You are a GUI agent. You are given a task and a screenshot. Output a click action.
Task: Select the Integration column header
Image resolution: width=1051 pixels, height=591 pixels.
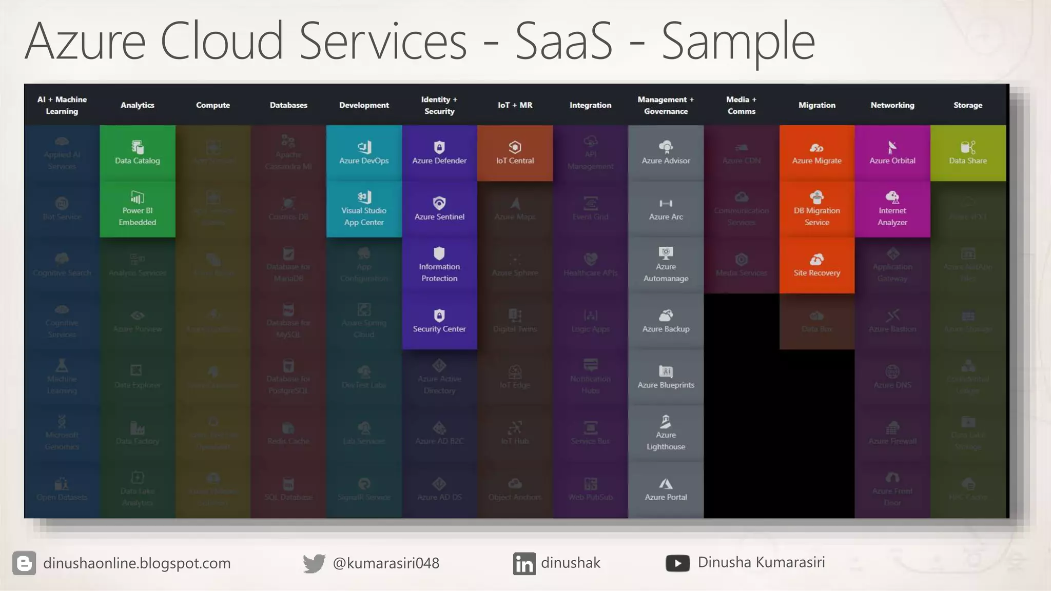point(590,105)
